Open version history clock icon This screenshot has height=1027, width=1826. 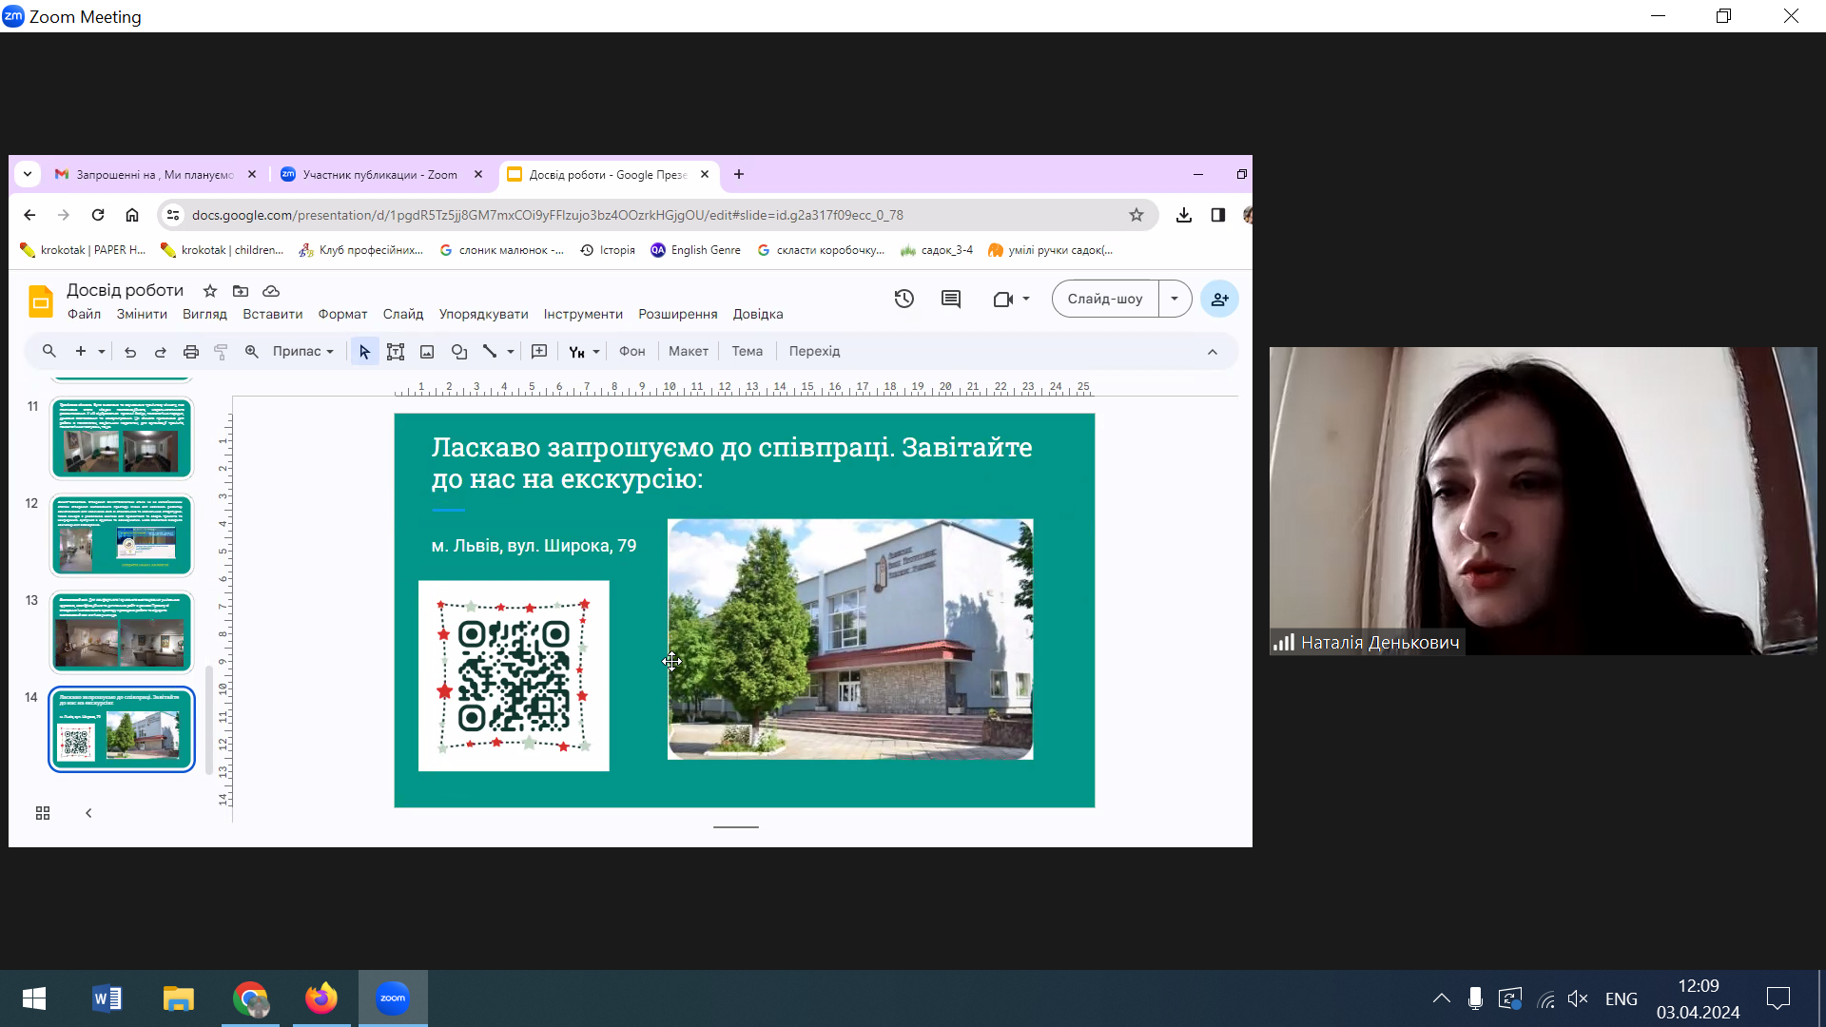[x=903, y=299]
